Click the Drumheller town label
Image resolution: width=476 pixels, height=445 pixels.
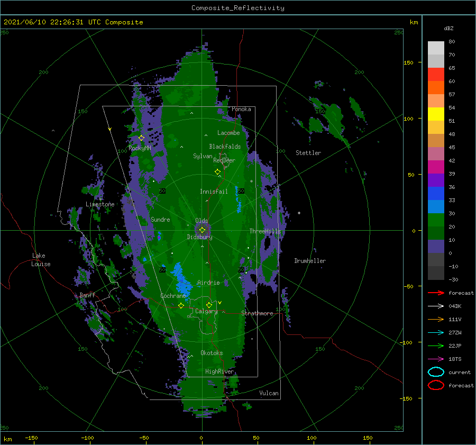[310, 261]
